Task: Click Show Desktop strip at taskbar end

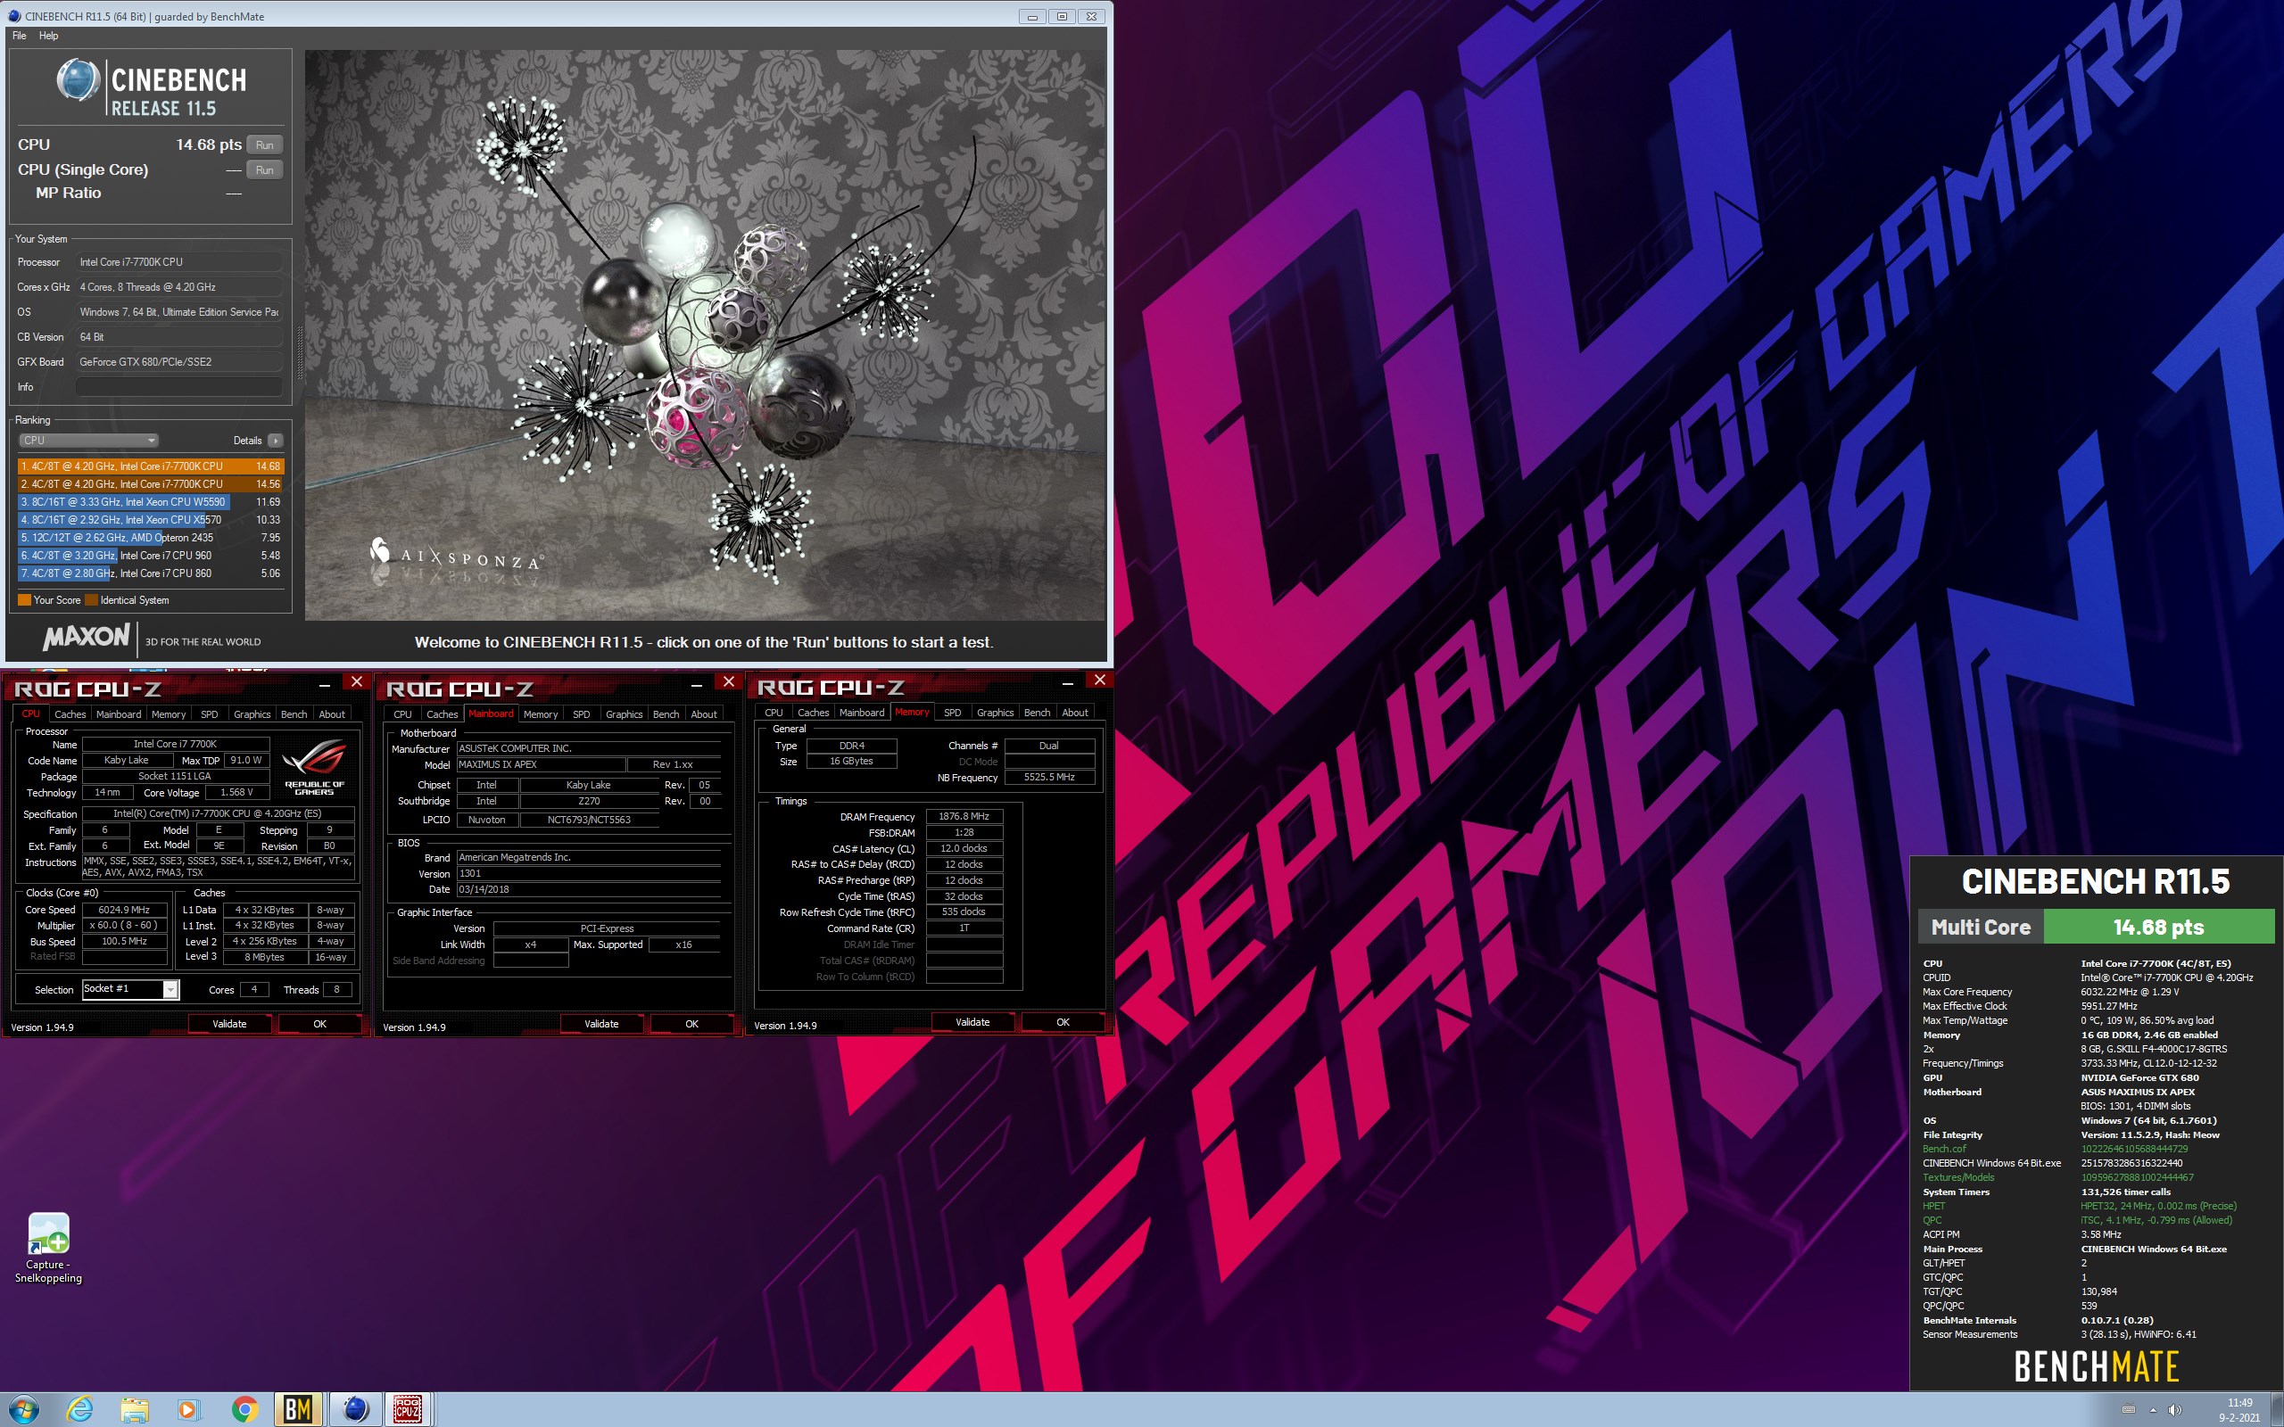Action: click(2278, 1410)
